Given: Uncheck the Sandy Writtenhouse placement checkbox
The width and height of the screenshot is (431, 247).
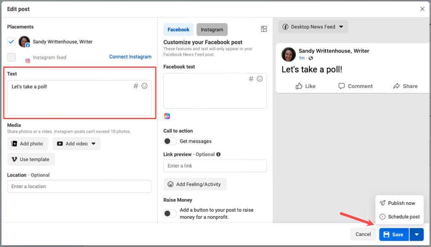Looking at the screenshot, I should click(x=11, y=42).
